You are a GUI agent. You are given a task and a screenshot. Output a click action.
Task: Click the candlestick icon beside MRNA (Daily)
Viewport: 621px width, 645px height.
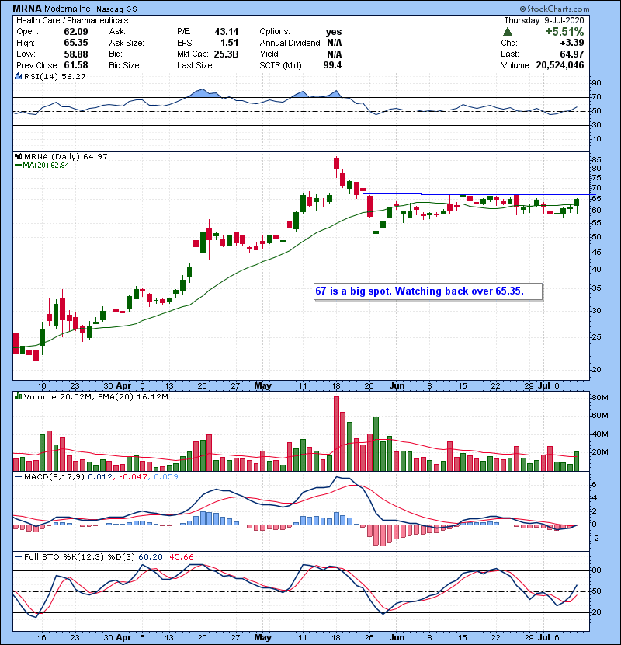[x=18, y=157]
